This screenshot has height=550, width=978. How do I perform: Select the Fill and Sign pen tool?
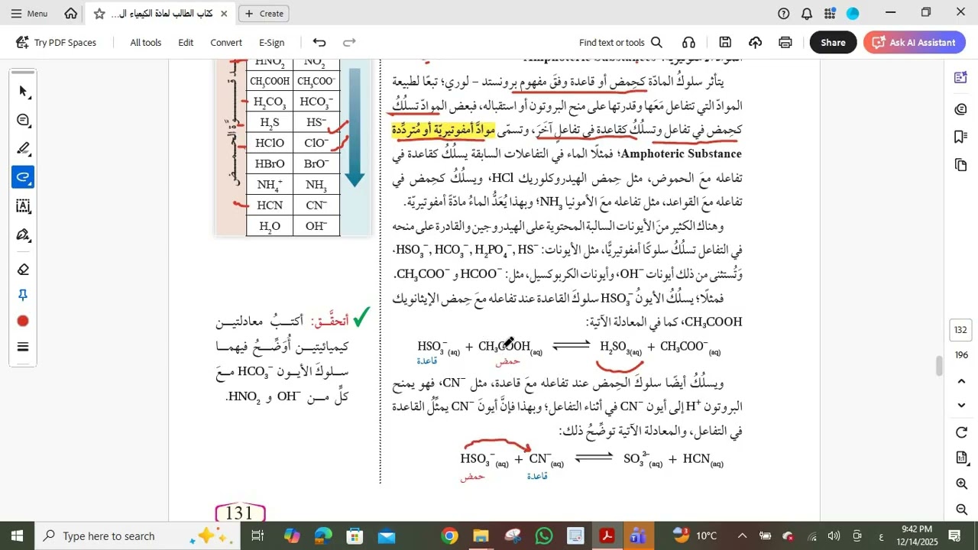click(x=23, y=235)
